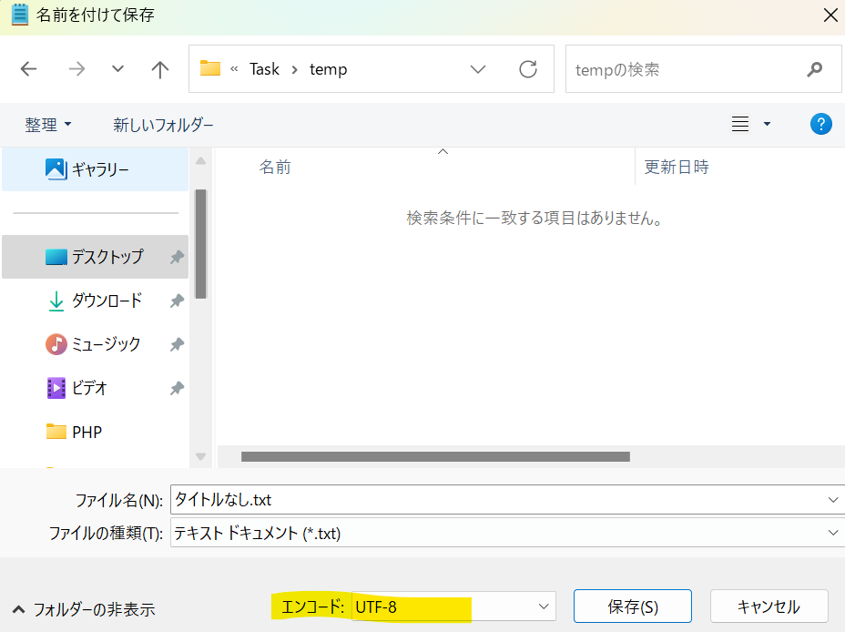Unpin ビデオ from quick access
This screenshot has width=845, height=632.
(x=176, y=387)
